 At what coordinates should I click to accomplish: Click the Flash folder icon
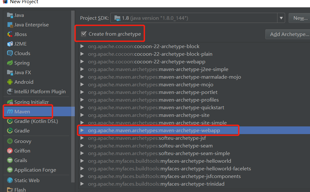10,190
